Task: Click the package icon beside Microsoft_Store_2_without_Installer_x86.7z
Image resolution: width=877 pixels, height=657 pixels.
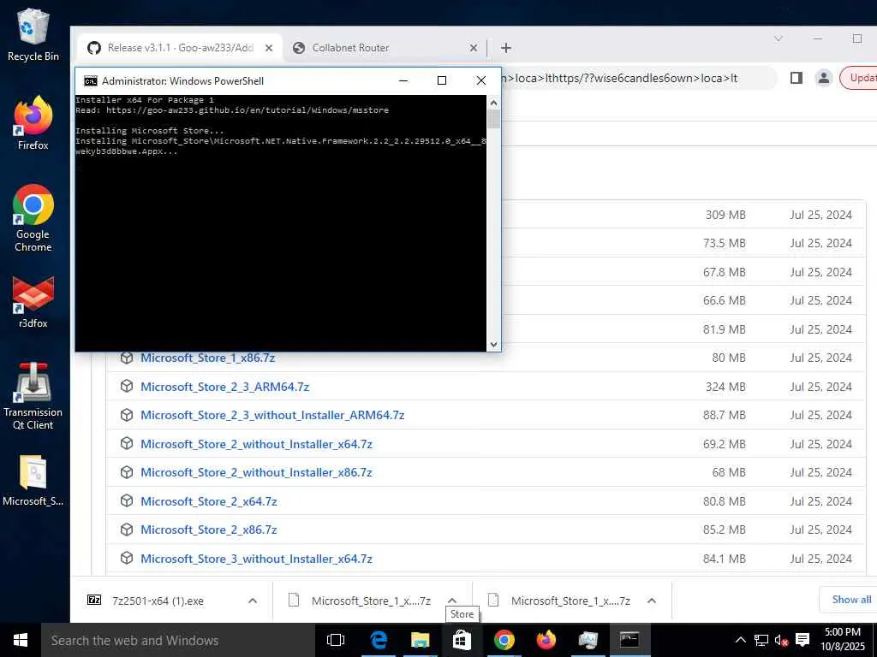Action: coord(127,472)
